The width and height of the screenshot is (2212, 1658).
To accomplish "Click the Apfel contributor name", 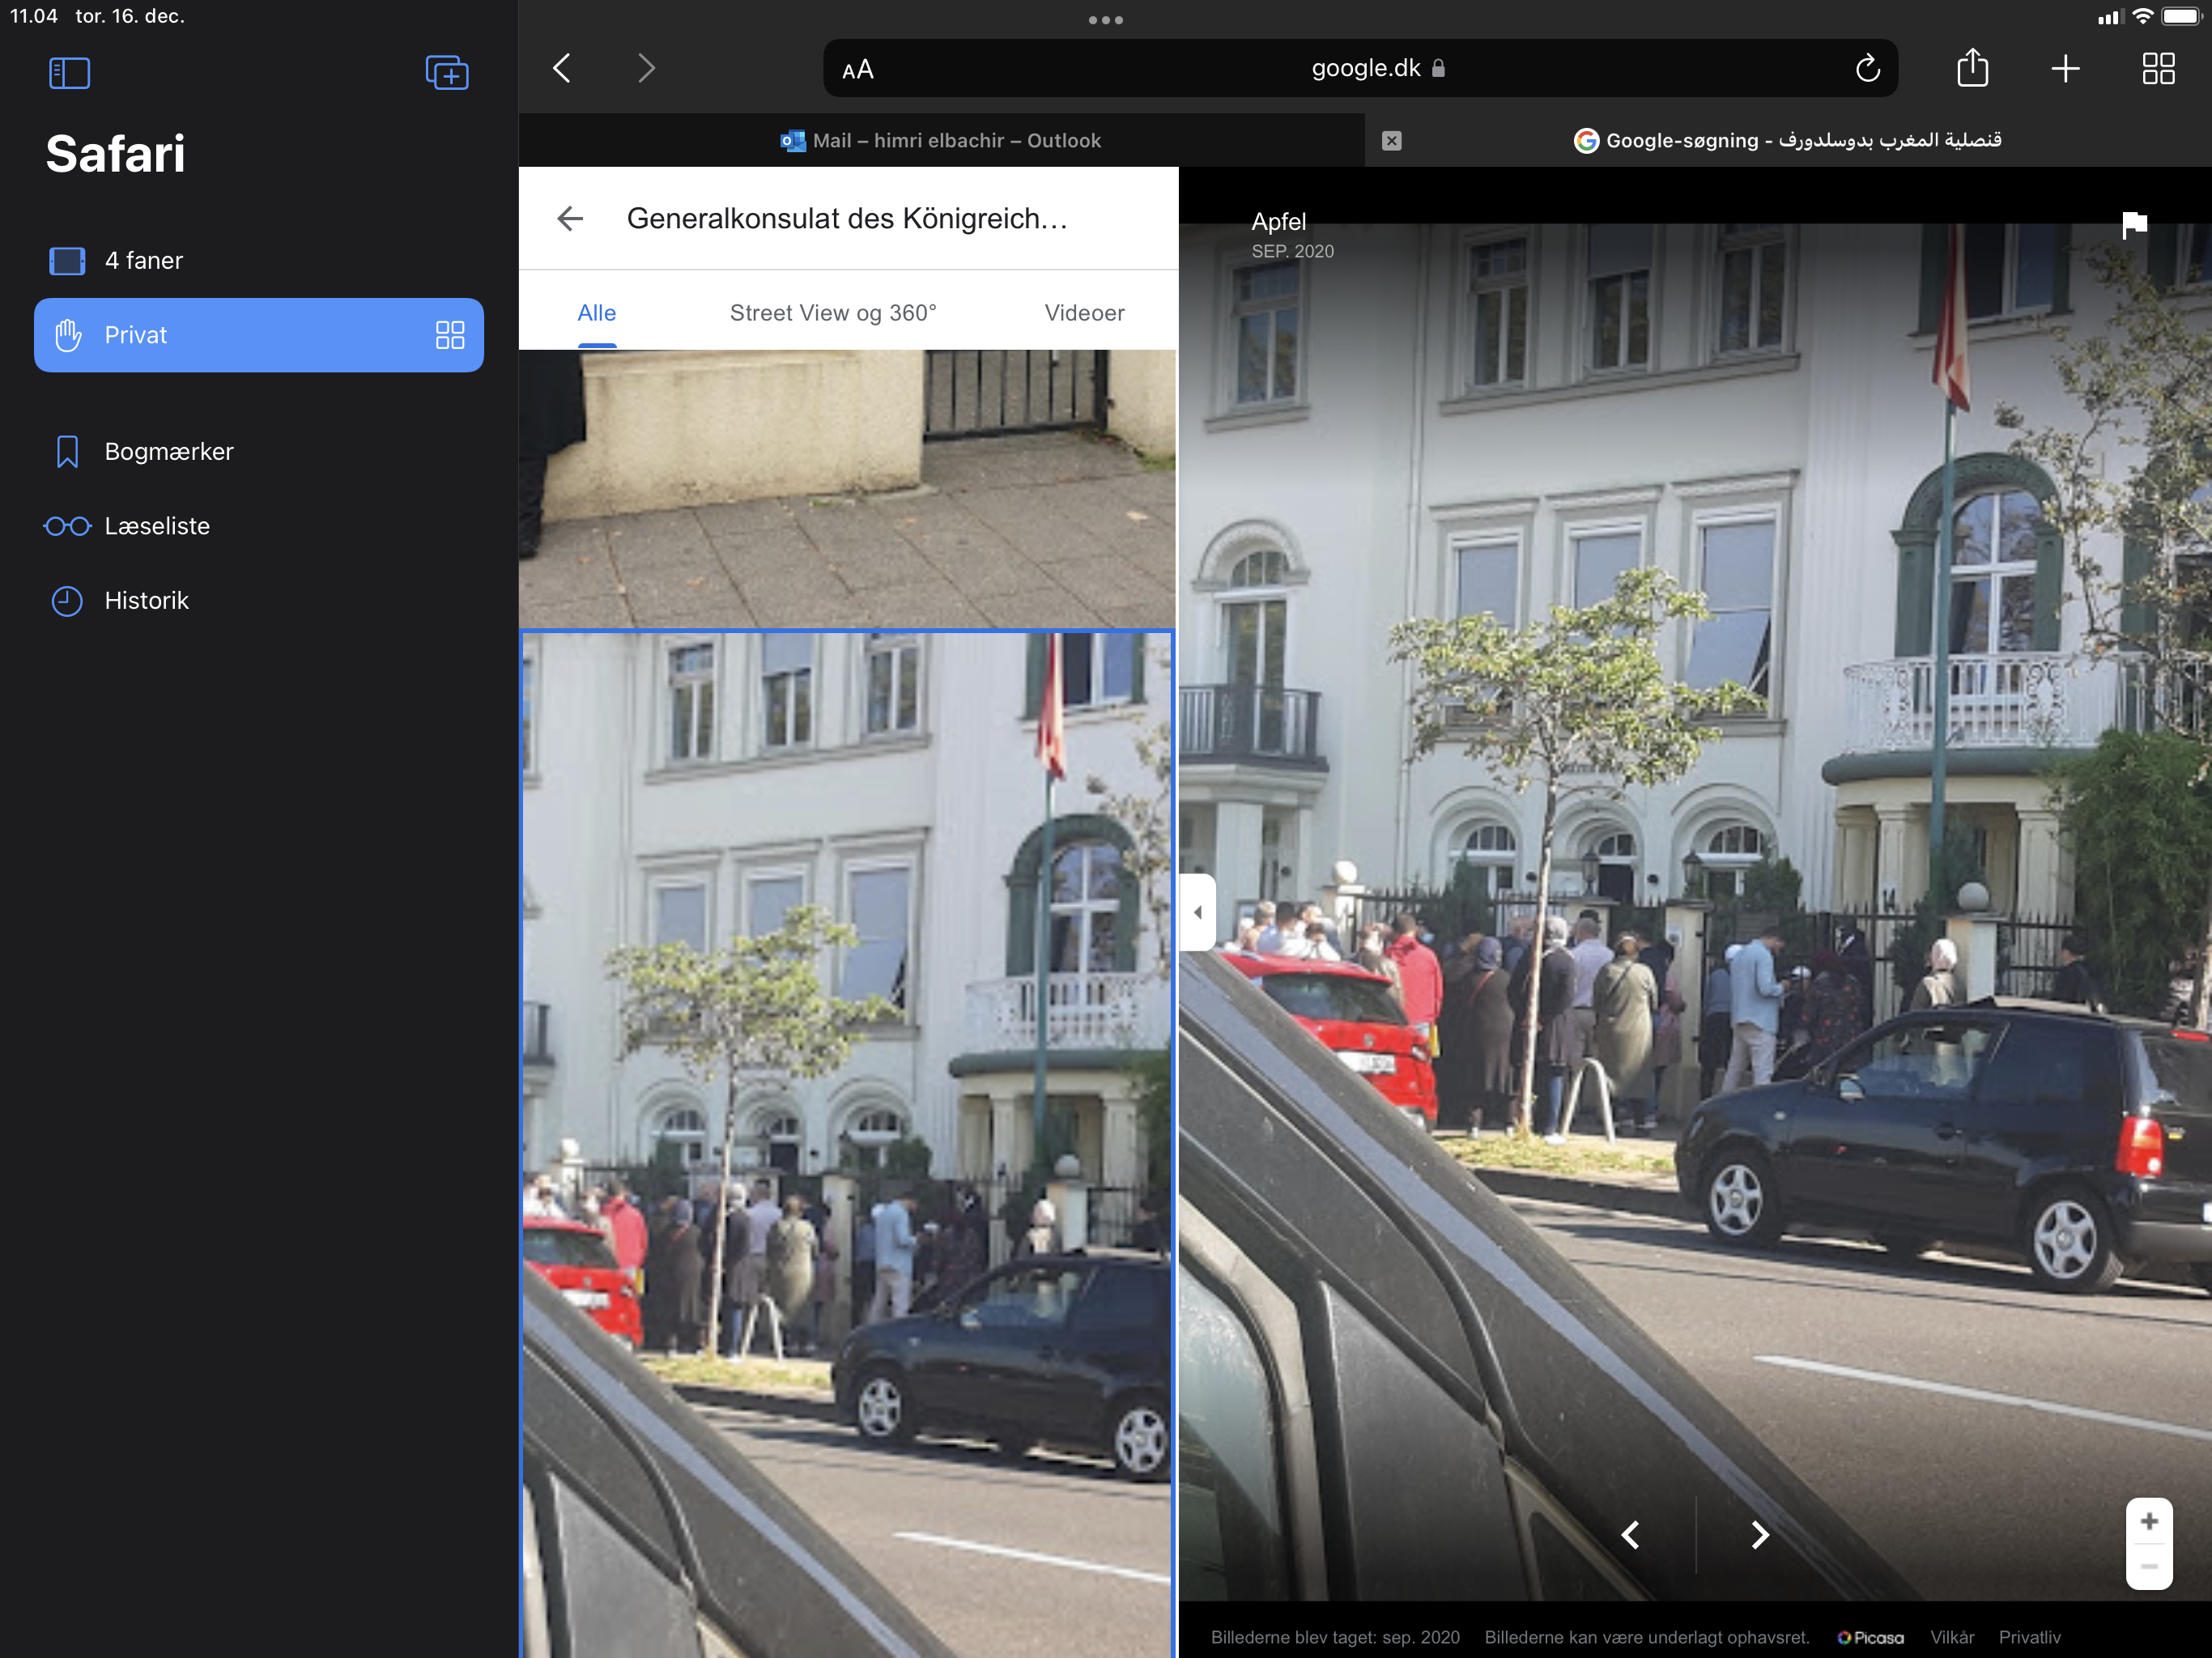I will (1278, 221).
